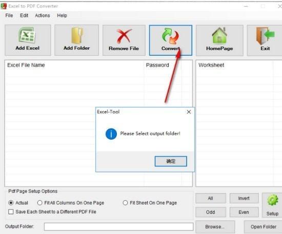Enable Save Each Sheet to Different PDF

11,212
